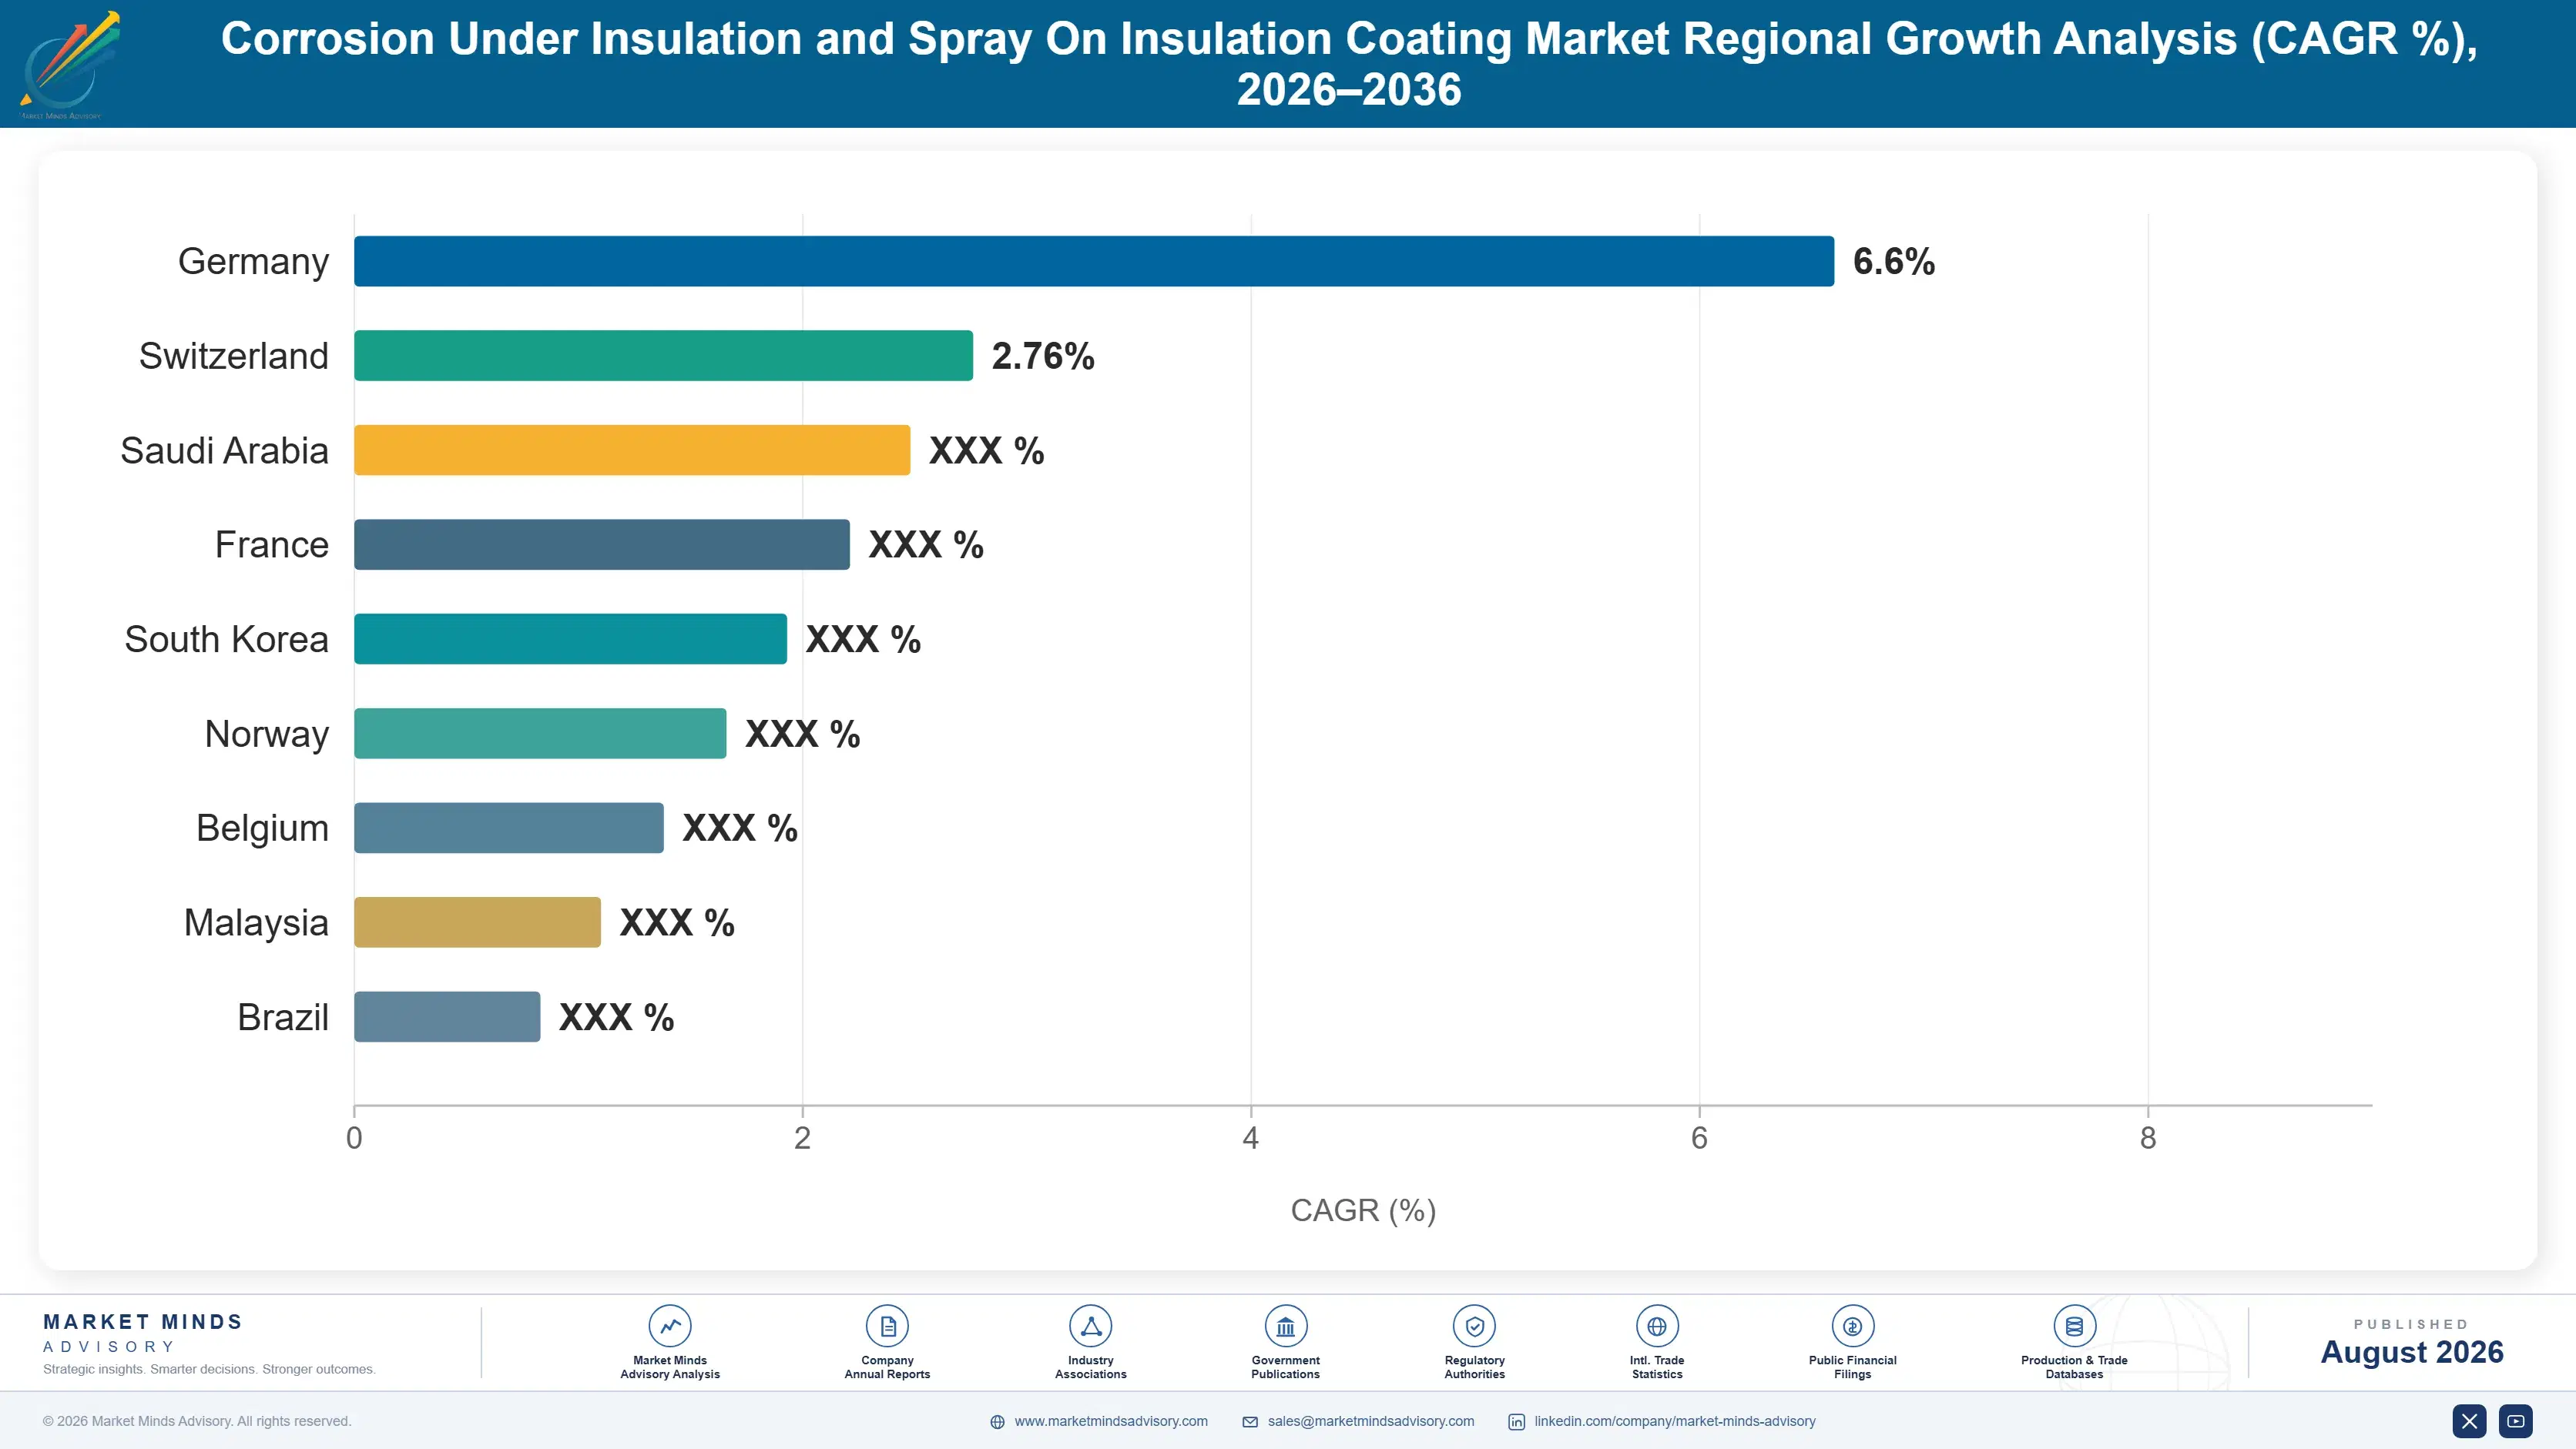
Task: Select the South Korea teal bar
Action: tap(570, 638)
